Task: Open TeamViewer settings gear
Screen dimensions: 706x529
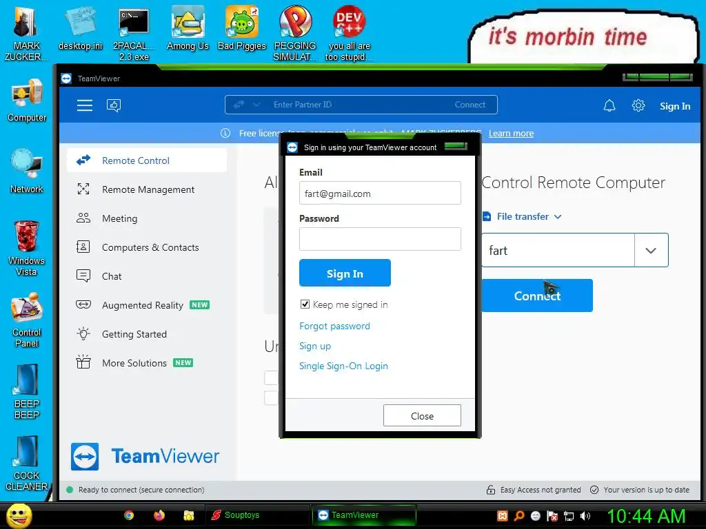Action: (638, 105)
